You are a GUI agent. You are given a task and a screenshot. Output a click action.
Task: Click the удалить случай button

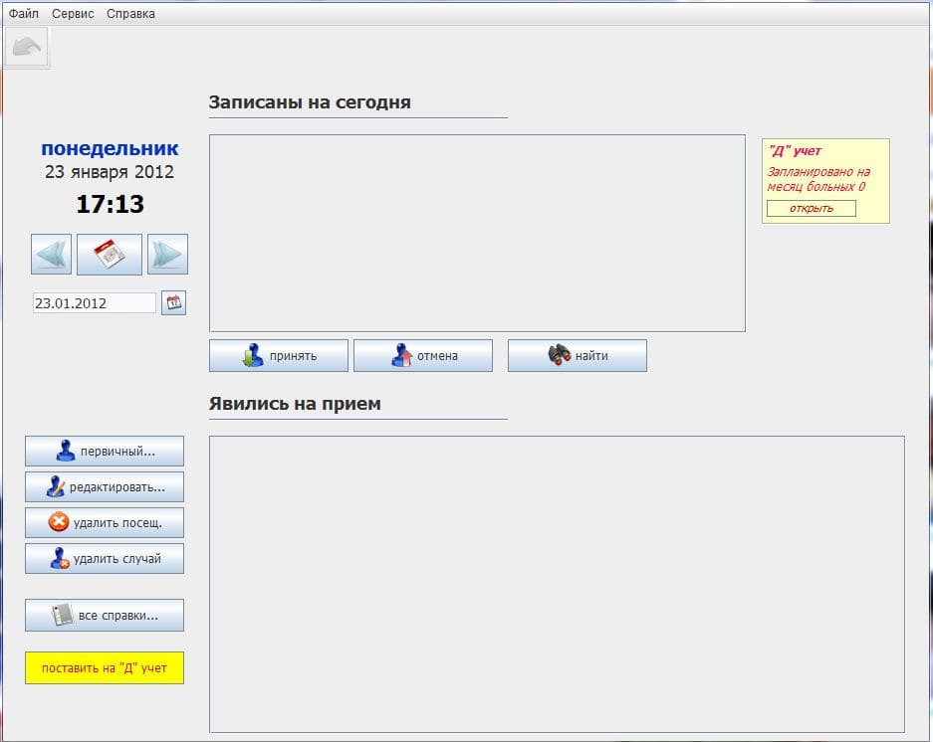click(105, 558)
